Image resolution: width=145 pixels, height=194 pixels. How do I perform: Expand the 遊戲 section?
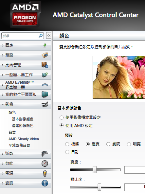(x=26, y=154)
